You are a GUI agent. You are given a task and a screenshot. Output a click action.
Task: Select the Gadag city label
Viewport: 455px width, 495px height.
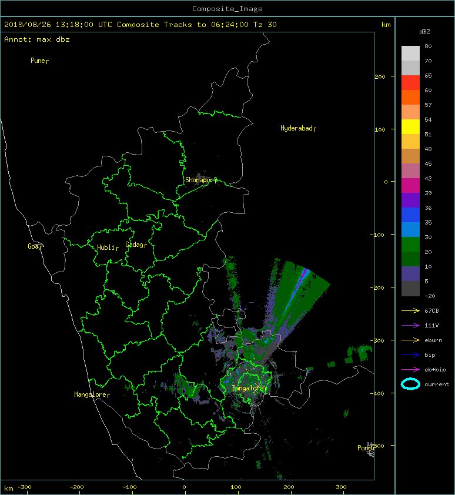(x=135, y=245)
